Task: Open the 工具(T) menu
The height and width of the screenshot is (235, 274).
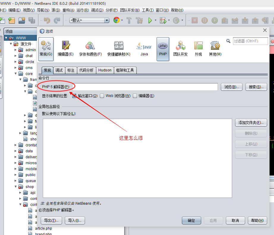Action: (148, 10)
